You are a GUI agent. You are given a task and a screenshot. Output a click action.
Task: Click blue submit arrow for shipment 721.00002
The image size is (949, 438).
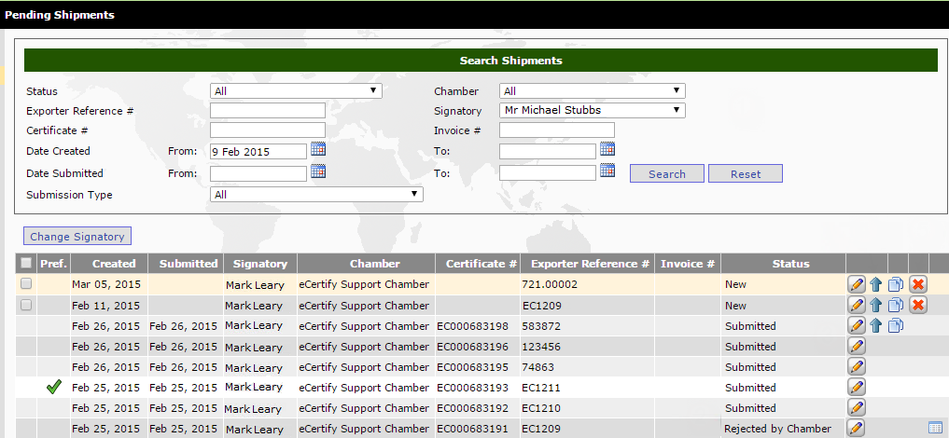click(x=876, y=284)
